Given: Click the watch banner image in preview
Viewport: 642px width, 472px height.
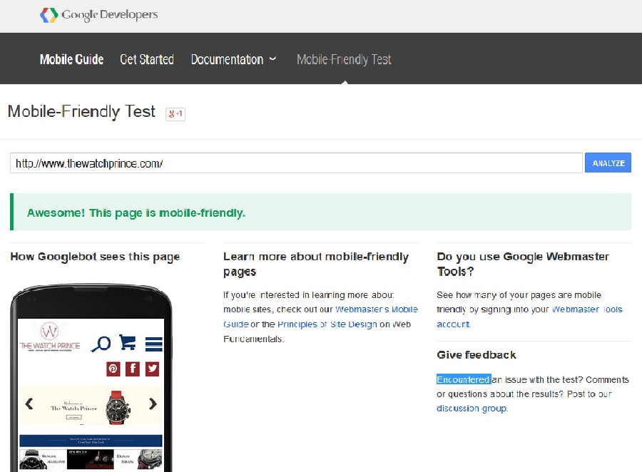Looking at the screenshot, I should pyautogui.click(x=91, y=404).
